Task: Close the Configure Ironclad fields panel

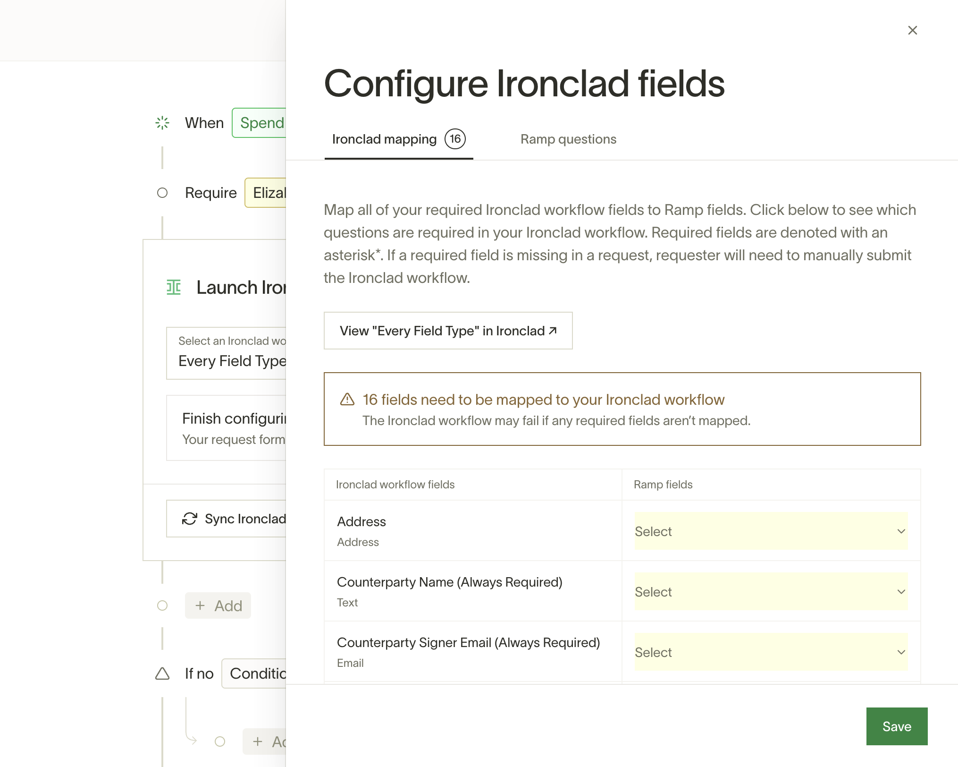Action: 912,30
